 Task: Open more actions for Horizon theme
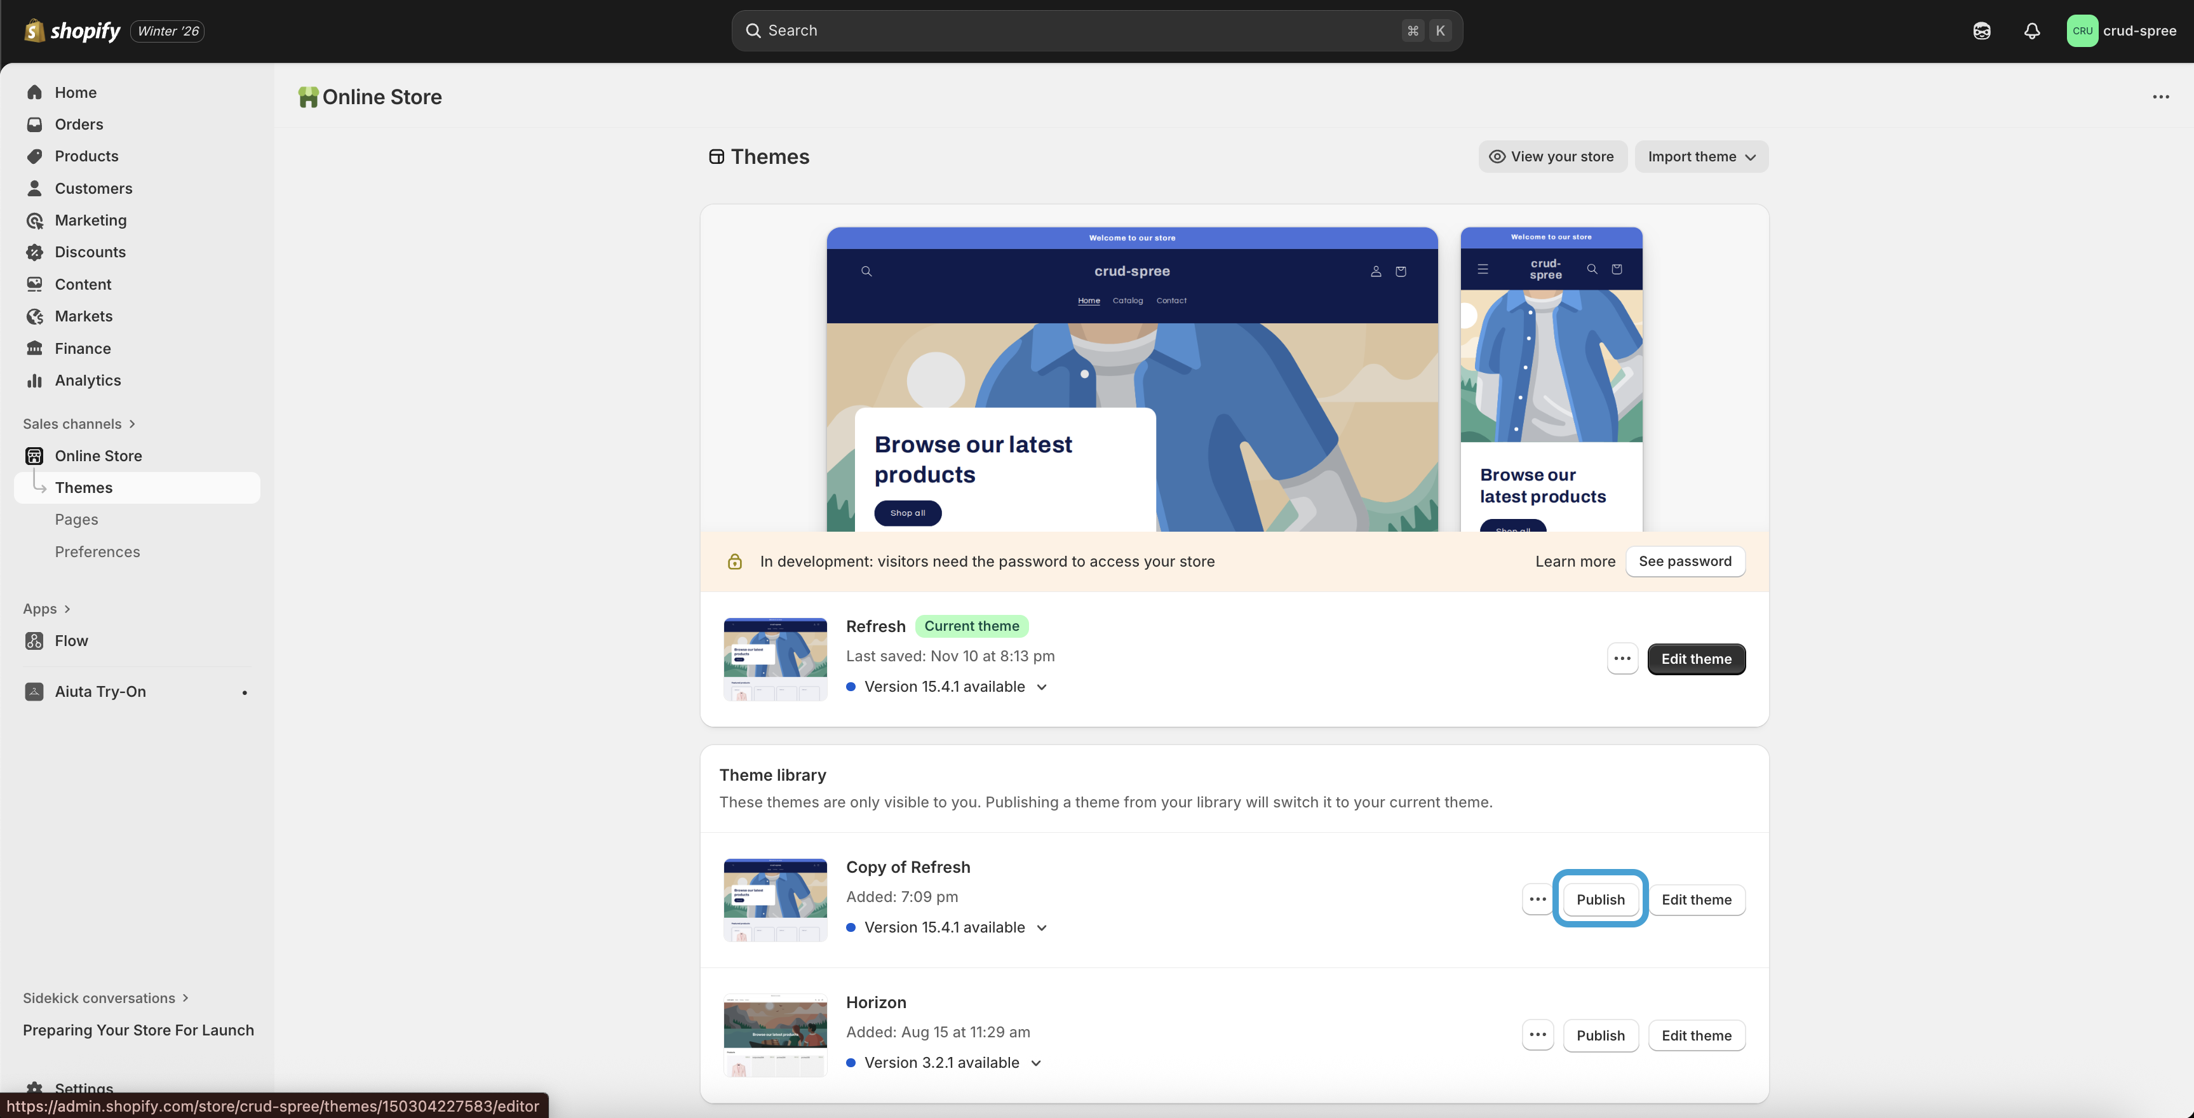1537,1035
